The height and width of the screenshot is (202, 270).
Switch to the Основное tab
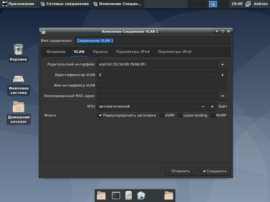pos(56,52)
